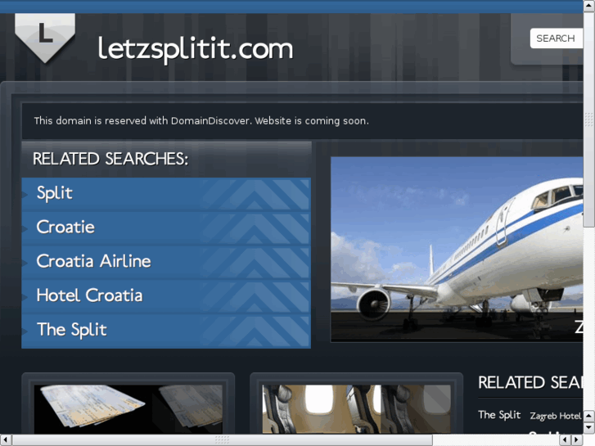Screen dimensions: 595x446
Task: Select the Split related search
Action: click(x=55, y=193)
